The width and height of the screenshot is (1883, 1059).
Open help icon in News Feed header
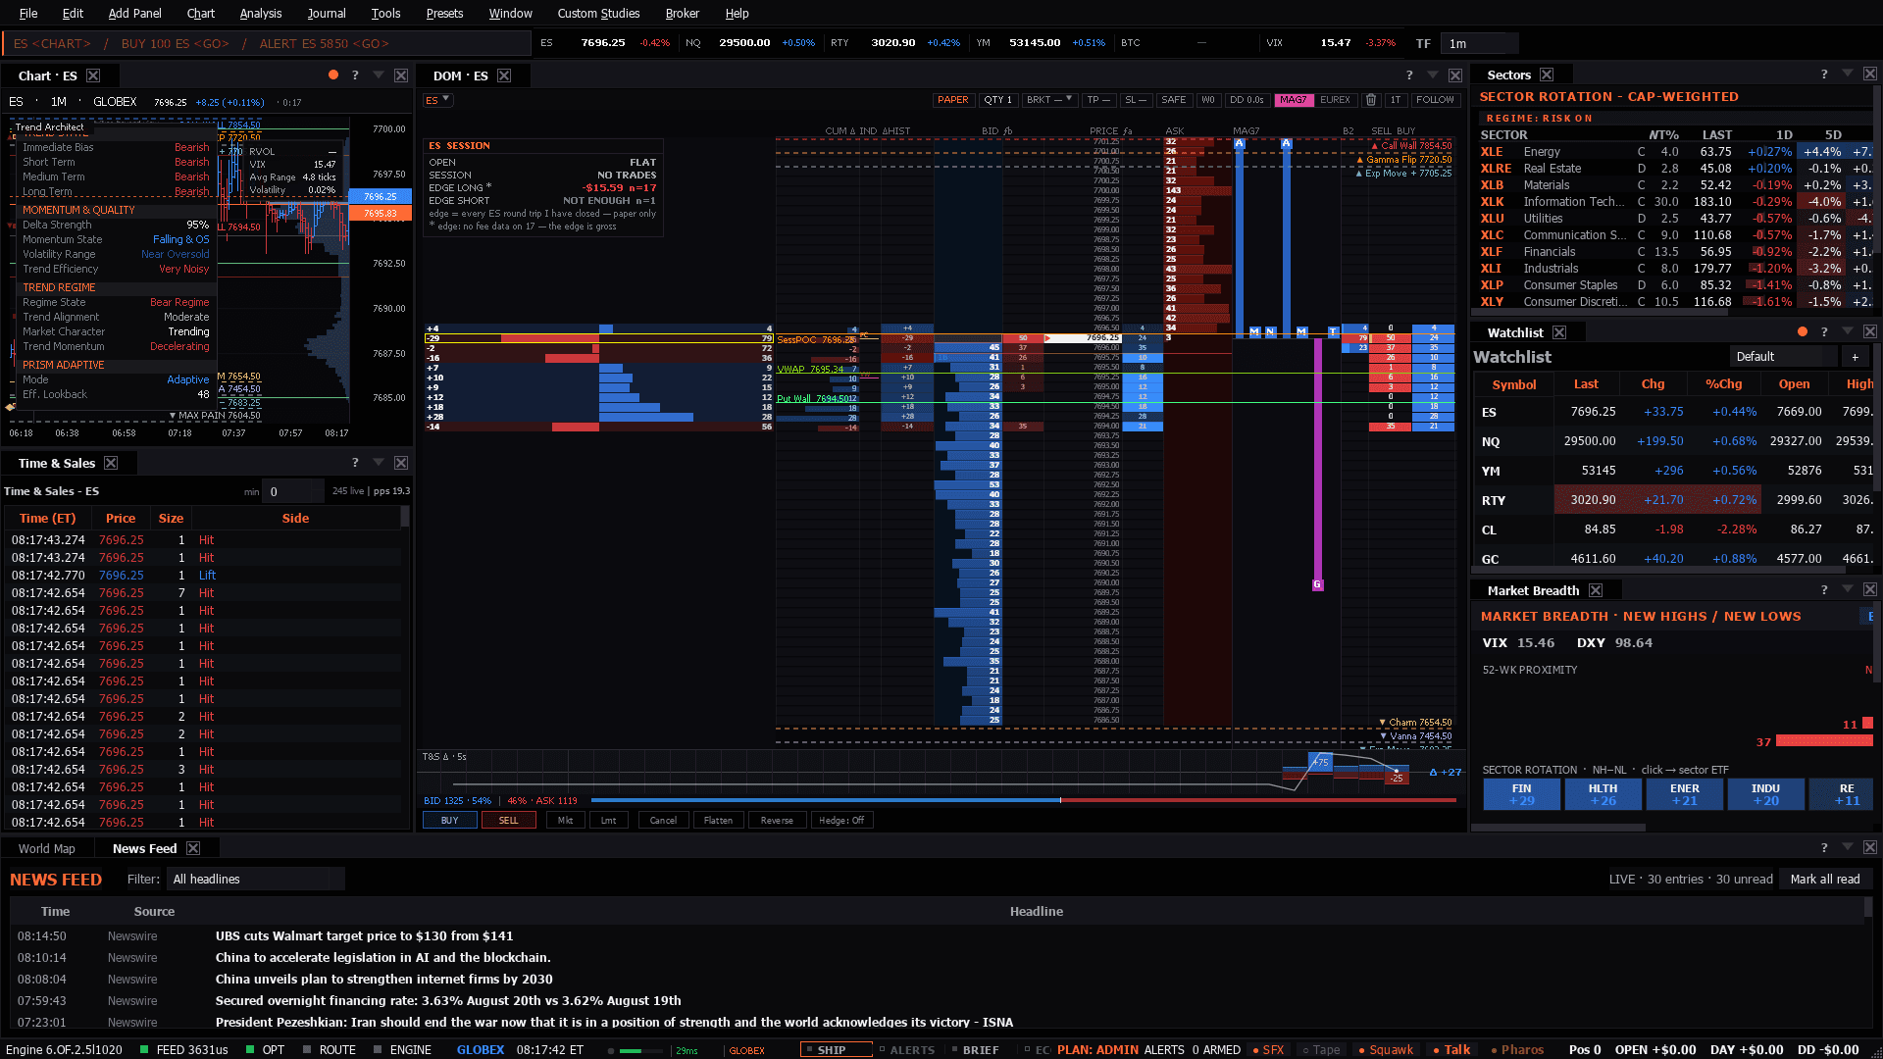1824,847
